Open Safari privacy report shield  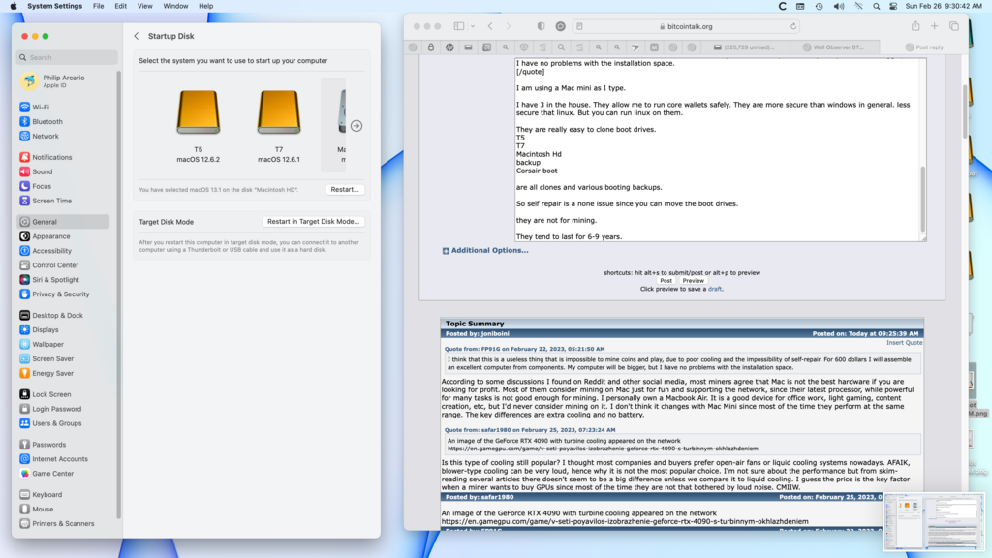(541, 26)
